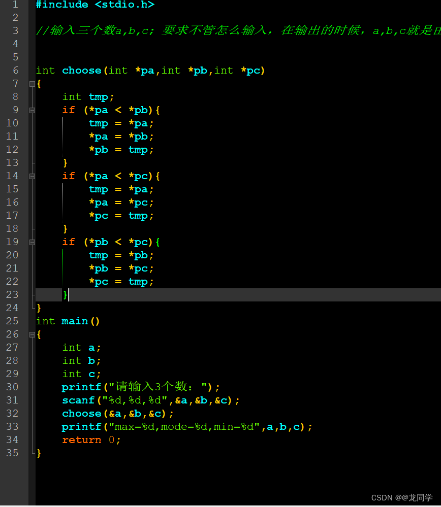Collapse the choose function fold marker at line 7
Image resolution: width=441 pixels, height=507 pixels.
pos(32,84)
